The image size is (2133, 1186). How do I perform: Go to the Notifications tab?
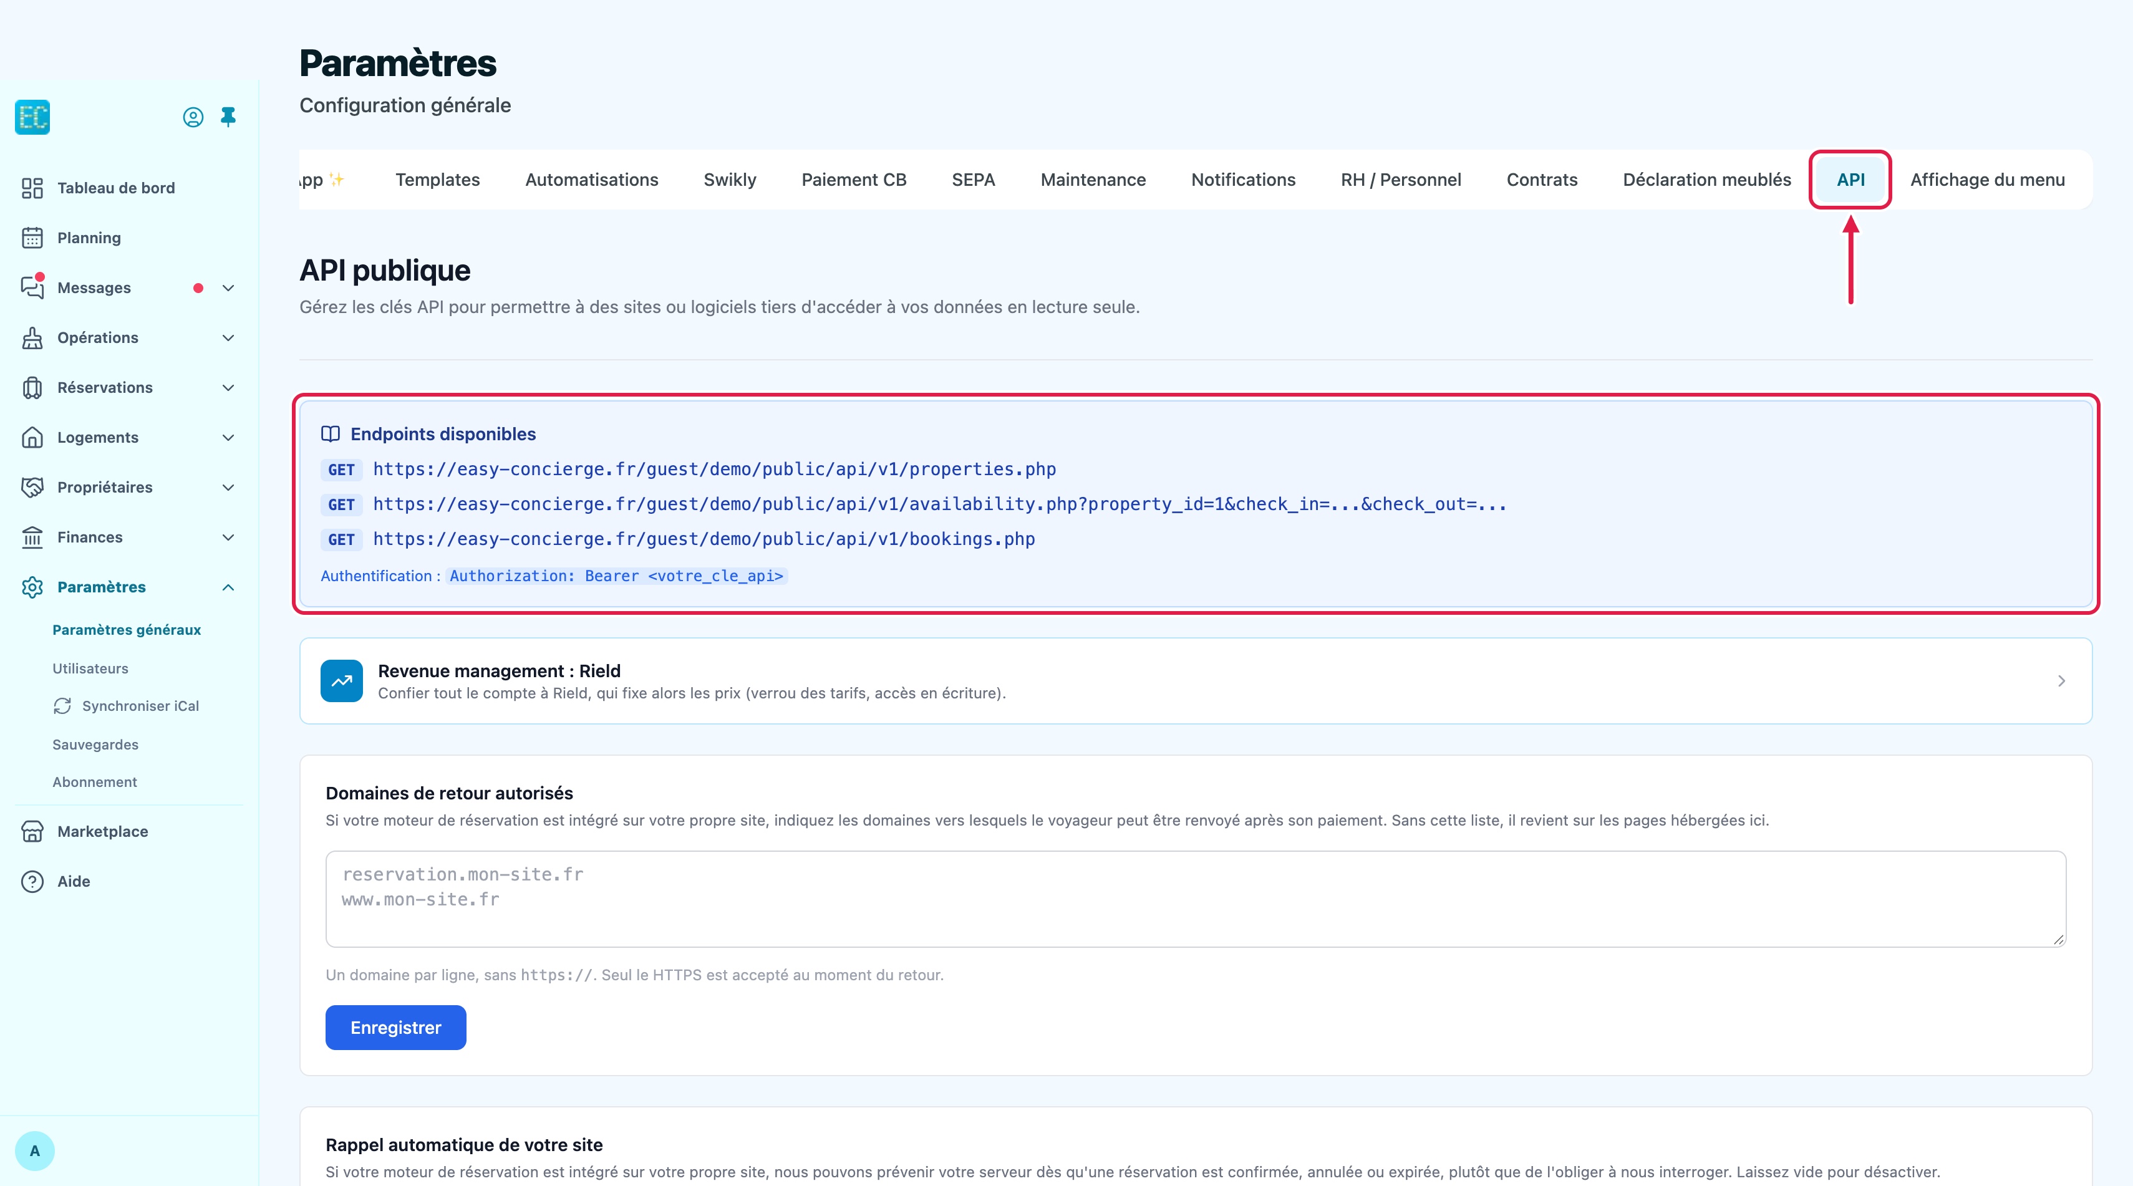coord(1243,180)
